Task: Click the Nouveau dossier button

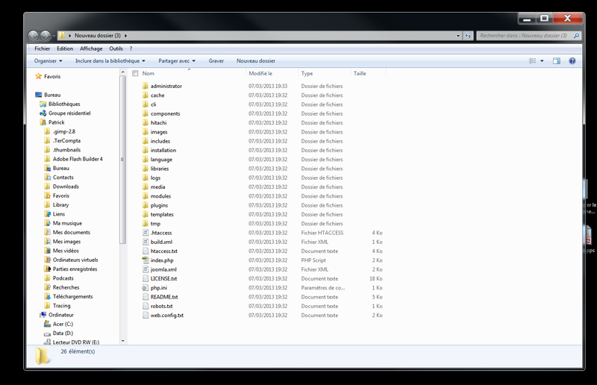Action: click(x=256, y=61)
